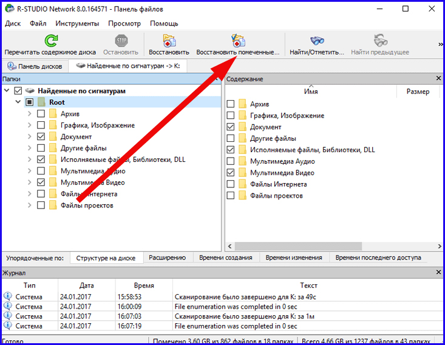Click the Файлы проектов folder icon in Содержание
This screenshot has width=445, height=345.
(x=242, y=196)
